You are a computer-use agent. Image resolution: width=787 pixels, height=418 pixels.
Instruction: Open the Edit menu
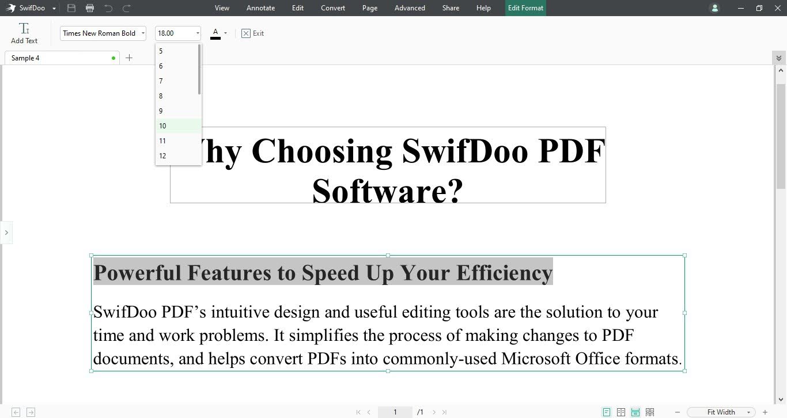(298, 8)
